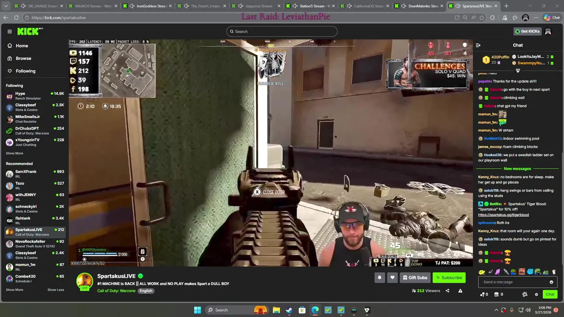This screenshot has height=317, width=564.
Task: Click the yellow smiley quick emote
Action: pyautogui.click(x=482, y=272)
